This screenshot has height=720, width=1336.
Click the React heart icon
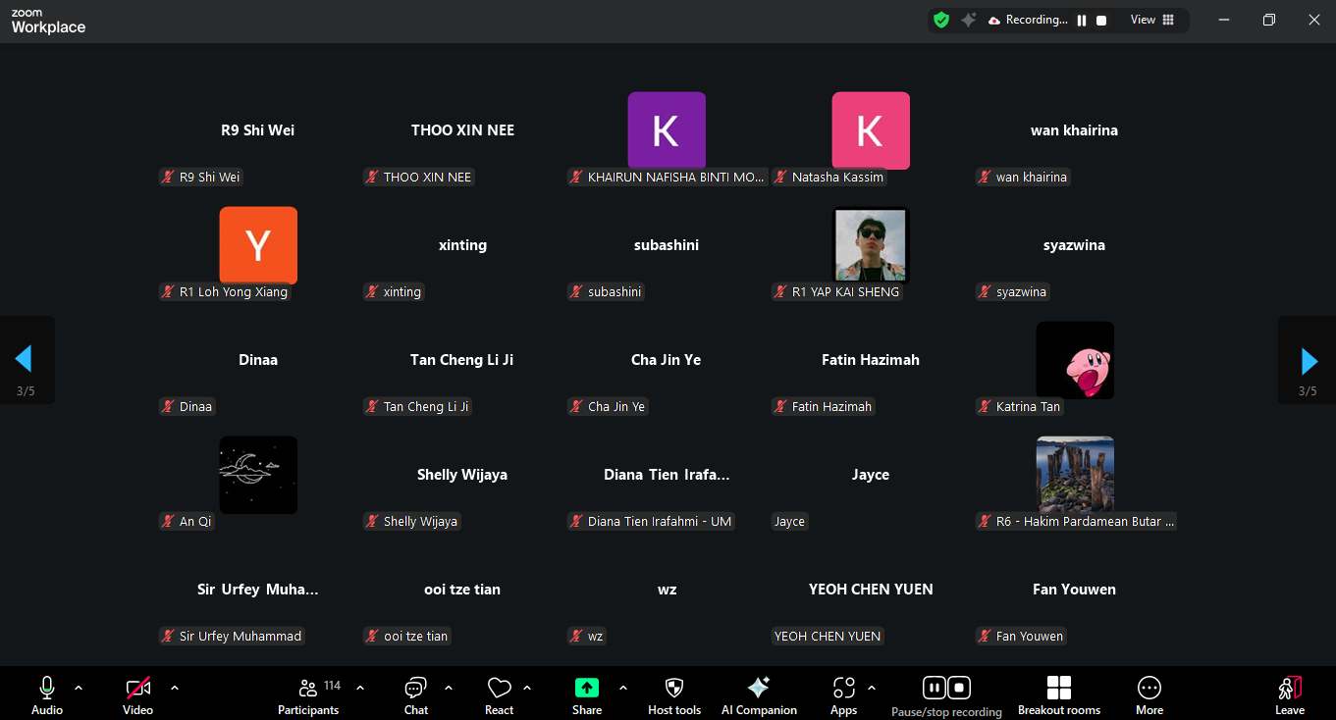click(499, 694)
